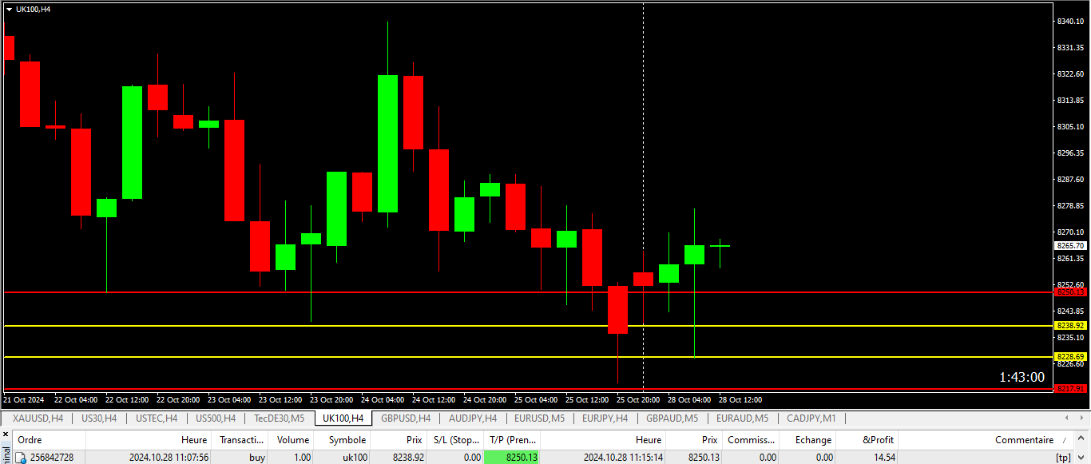The height and width of the screenshot is (464, 1091).
Task: Select the green T/P 8250.13 cell
Action: click(512, 458)
